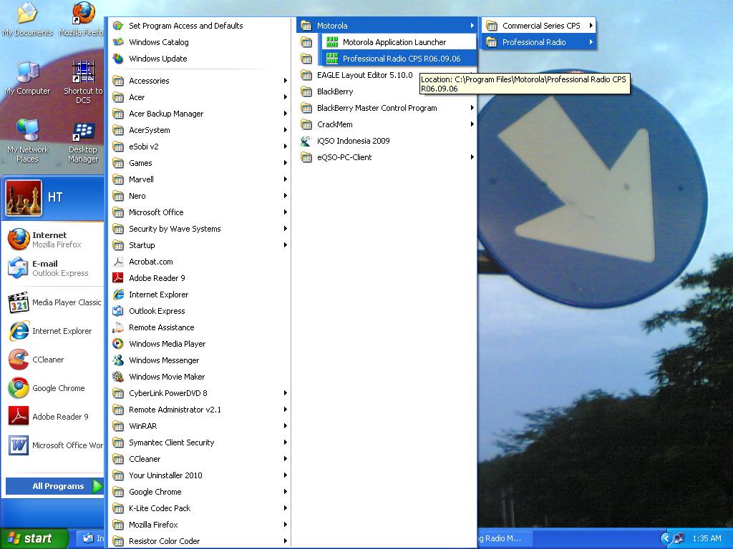Launch Professional Radio CPS R06.09.06
The width and height of the screenshot is (733, 549).
399,59
